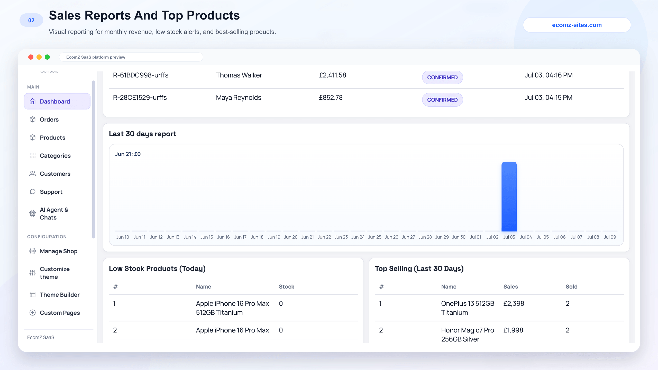Click the sidebar vertical scrollbar
658x370 pixels.
coord(94,159)
